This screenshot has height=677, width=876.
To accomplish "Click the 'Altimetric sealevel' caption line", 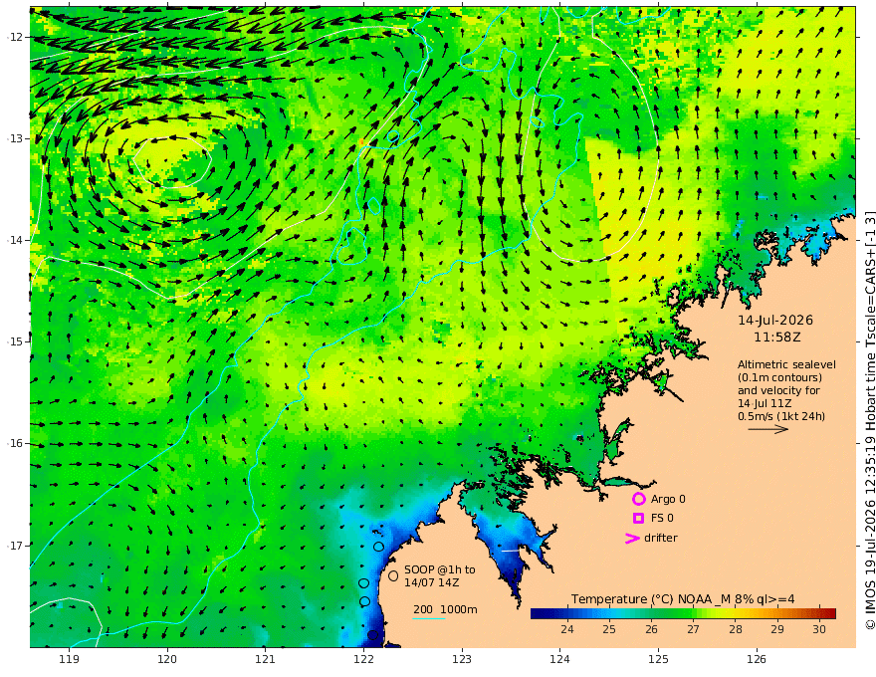I will click(786, 364).
